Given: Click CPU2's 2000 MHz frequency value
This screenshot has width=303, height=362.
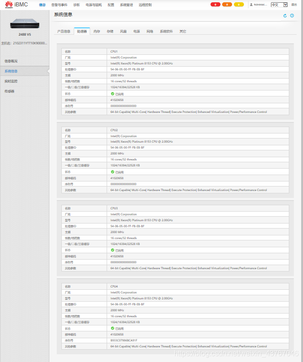Looking at the screenshot, I should click(x=117, y=153).
